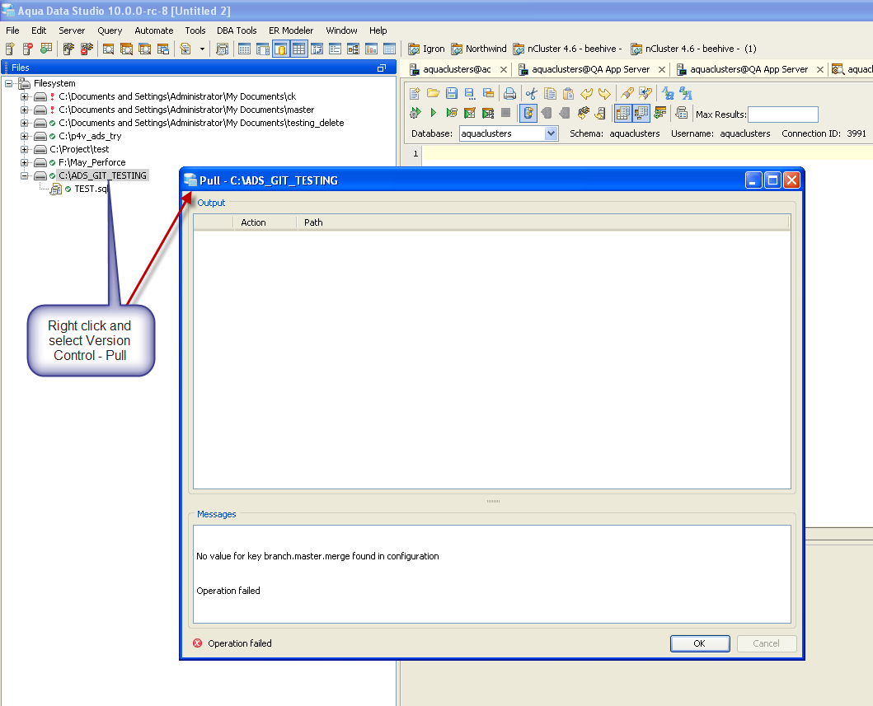Open the Database aquaclusters dropdown
Image resolution: width=873 pixels, height=706 pixels.
click(551, 133)
